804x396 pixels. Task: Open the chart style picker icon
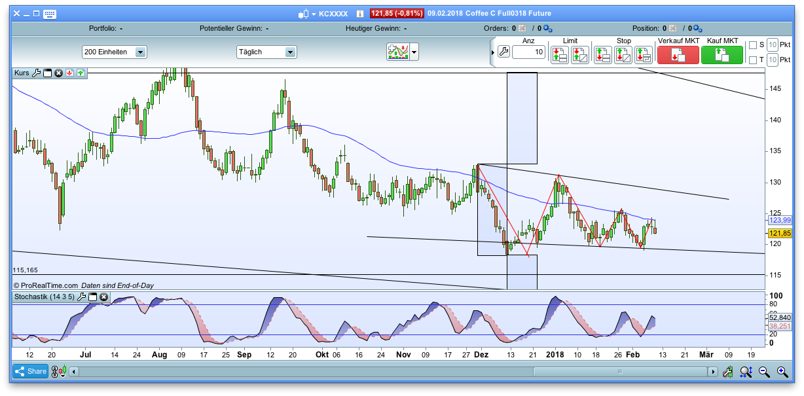pos(398,52)
